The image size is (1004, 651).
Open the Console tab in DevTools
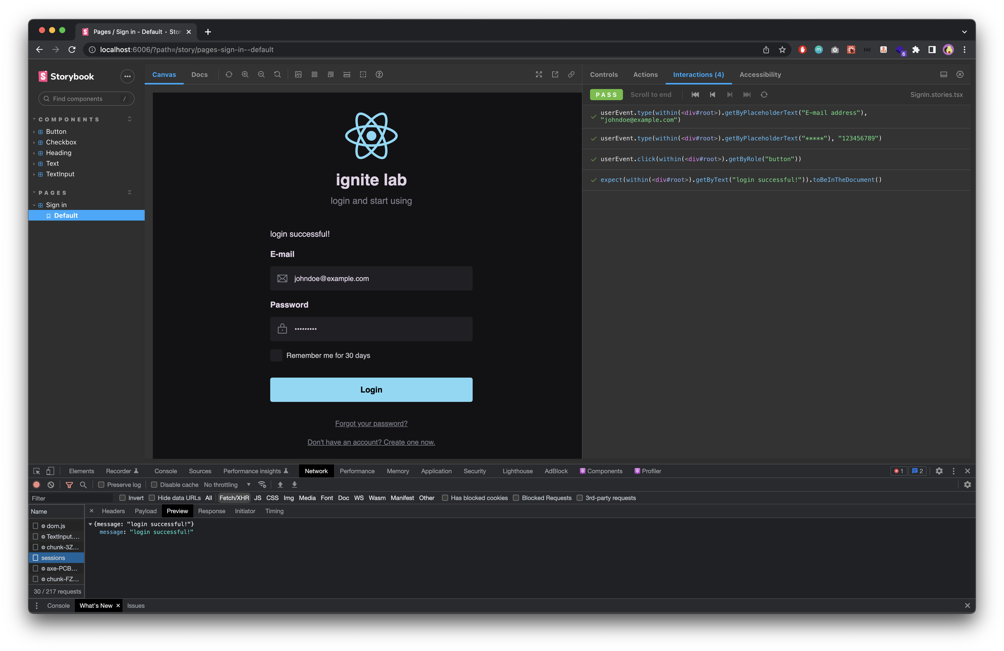165,471
